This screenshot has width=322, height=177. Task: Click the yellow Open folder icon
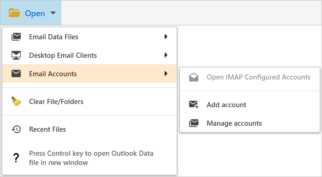coord(14,13)
